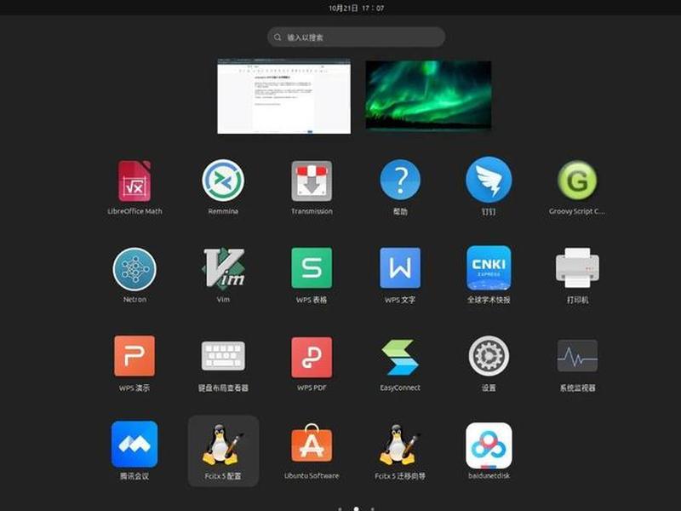This screenshot has width=681, height=511.
Task: Open 腾讯会议 Tencent Meeting
Action: (134, 444)
